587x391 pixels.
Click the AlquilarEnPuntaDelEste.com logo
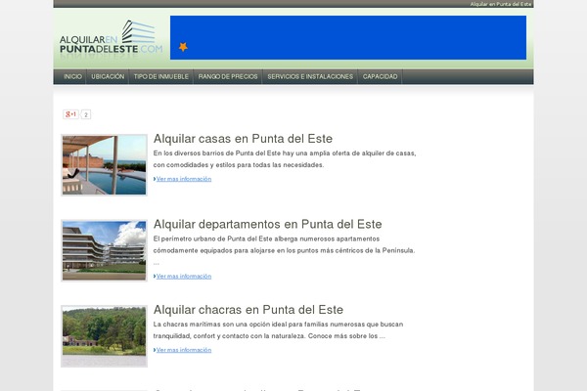click(x=112, y=38)
